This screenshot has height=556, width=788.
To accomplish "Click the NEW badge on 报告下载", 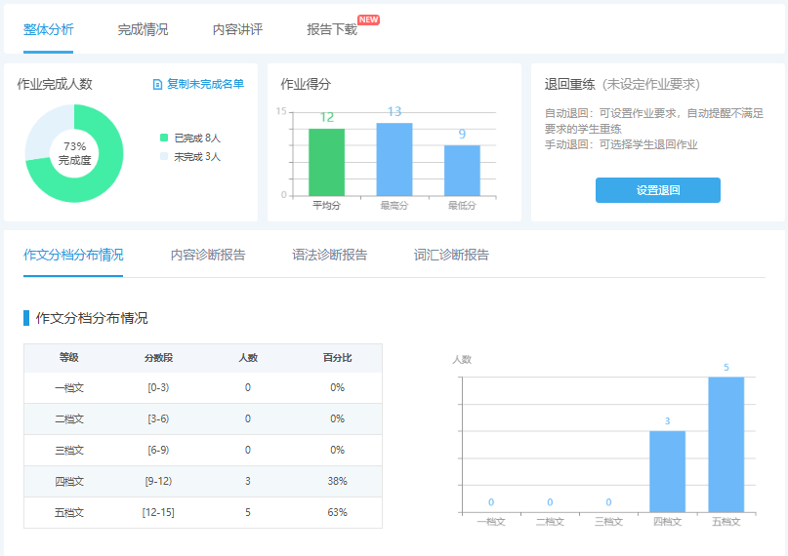I will click(368, 20).
